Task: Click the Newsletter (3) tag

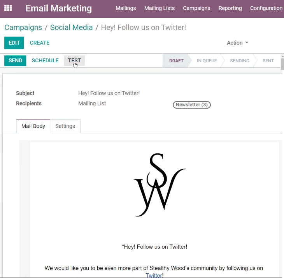Action: 192,105
